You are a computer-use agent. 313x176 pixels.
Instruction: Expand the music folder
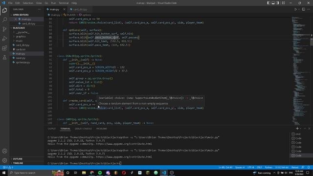tap(19, 41)
